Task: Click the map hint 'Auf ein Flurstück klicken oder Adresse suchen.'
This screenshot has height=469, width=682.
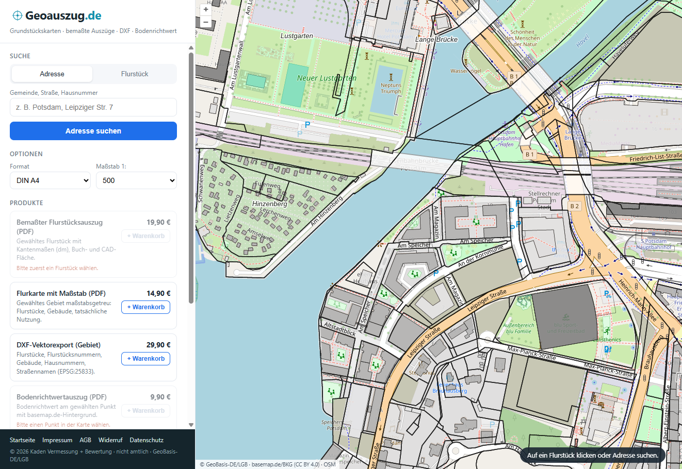Action: pos(593,455)
